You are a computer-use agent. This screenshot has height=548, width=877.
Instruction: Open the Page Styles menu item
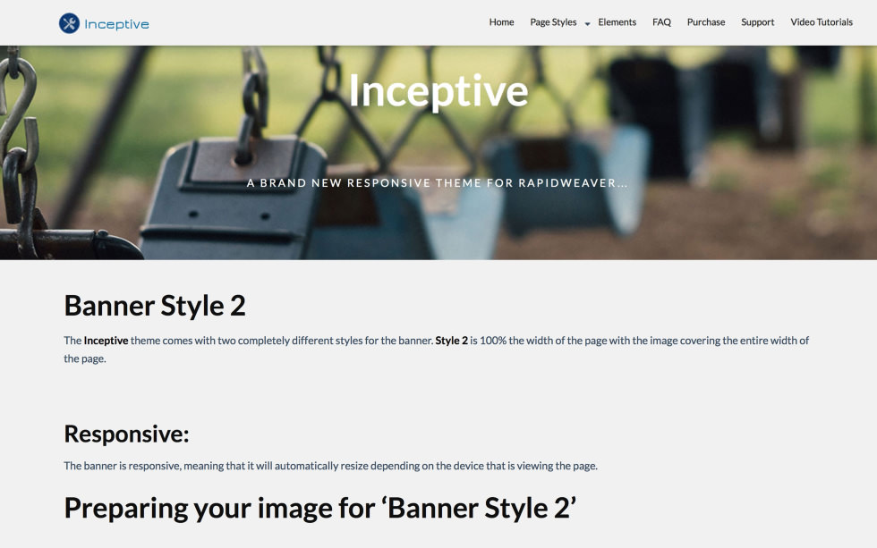pyautogui.click(x=553, y=22)
